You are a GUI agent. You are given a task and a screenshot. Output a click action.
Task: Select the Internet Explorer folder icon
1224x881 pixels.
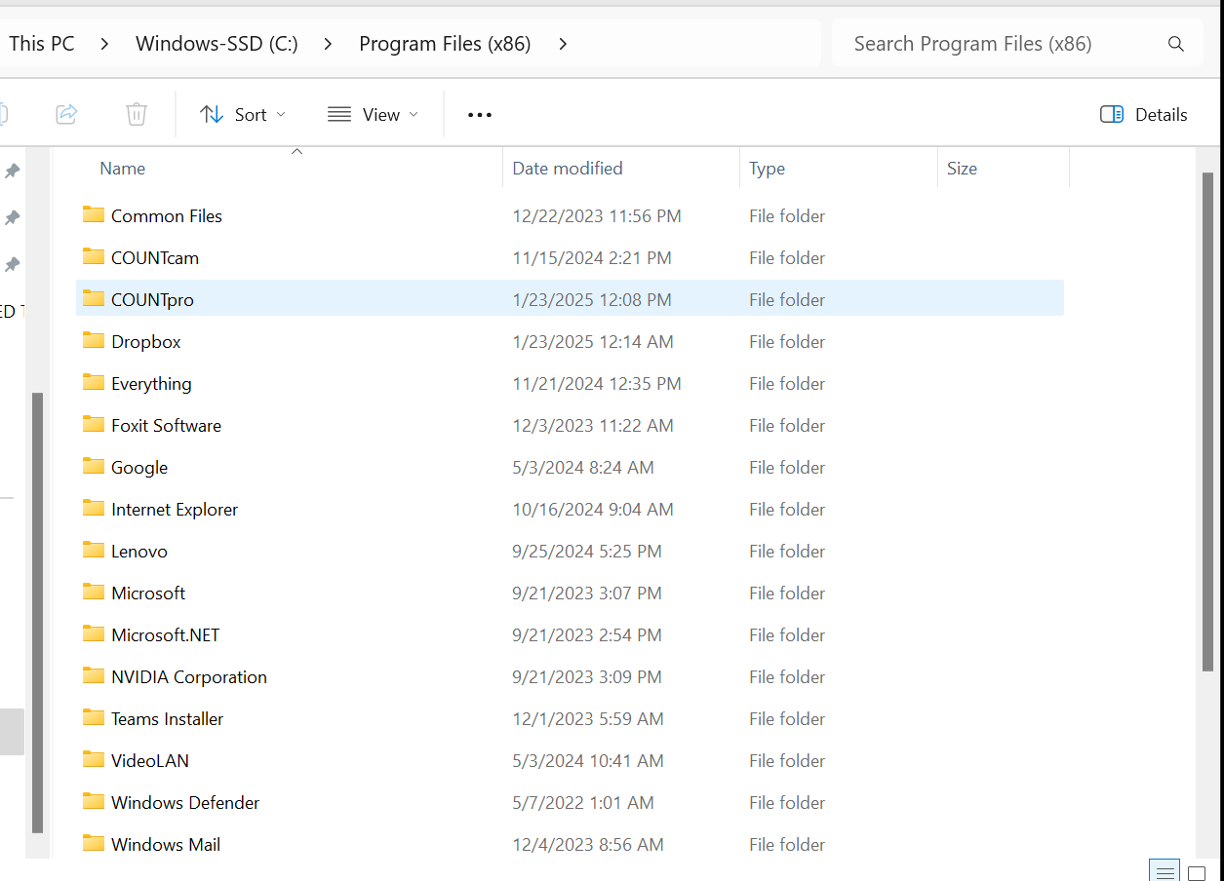(x=94, y=509)
